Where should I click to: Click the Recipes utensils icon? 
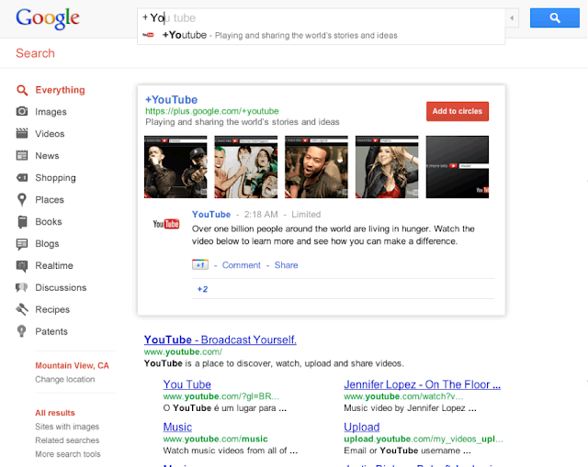pyautogui.click(x=22, y=309)
